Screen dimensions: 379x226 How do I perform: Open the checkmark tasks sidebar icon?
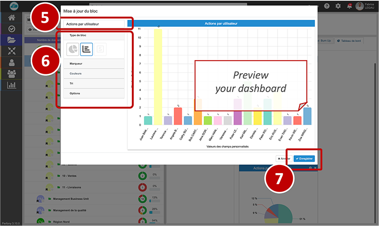[12, 29]
